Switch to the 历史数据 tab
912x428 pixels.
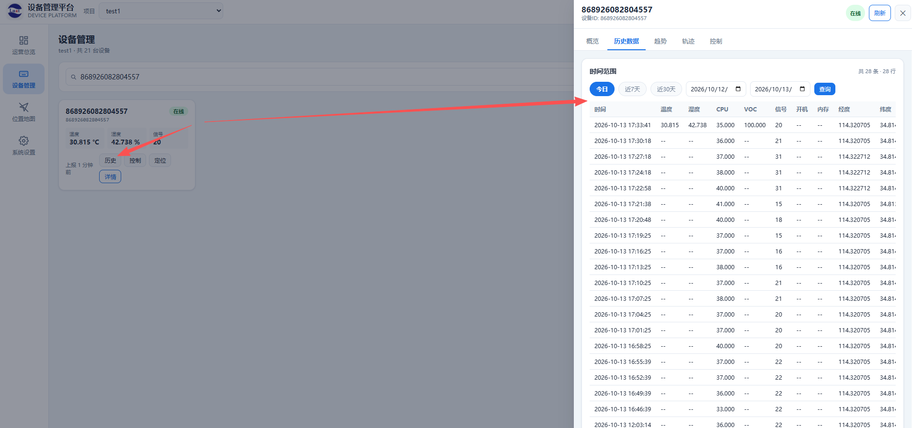(627, 41)
